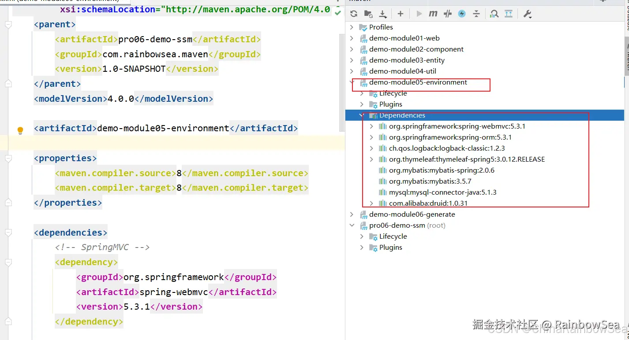The width and height of the screenshot is (629, 340).
Task: Show Maven dependencies analyzer icon
Action: click(494, 14)
